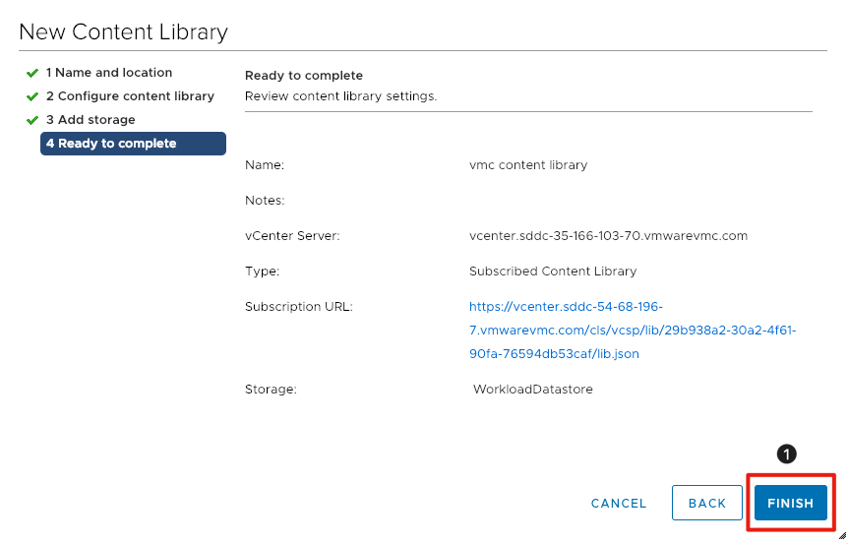Select the highlighted Ready to complete step
848x544 pixels.
tap(133, 144)
